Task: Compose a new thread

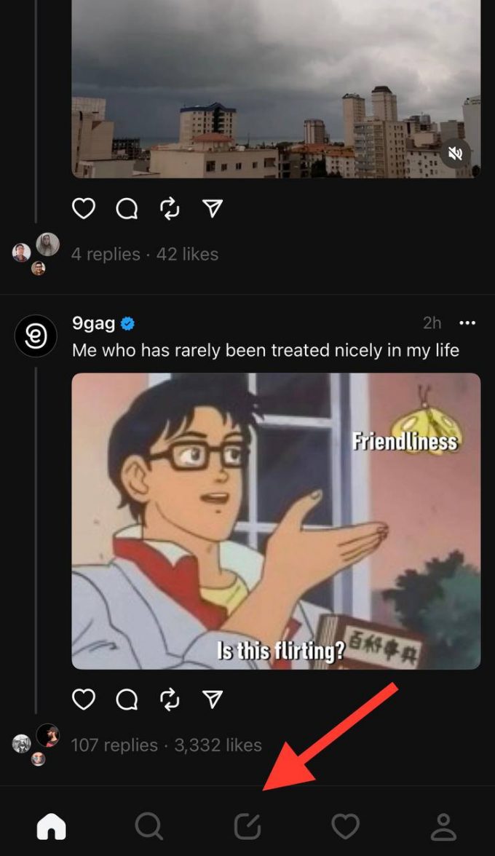Action: point(247,826)
